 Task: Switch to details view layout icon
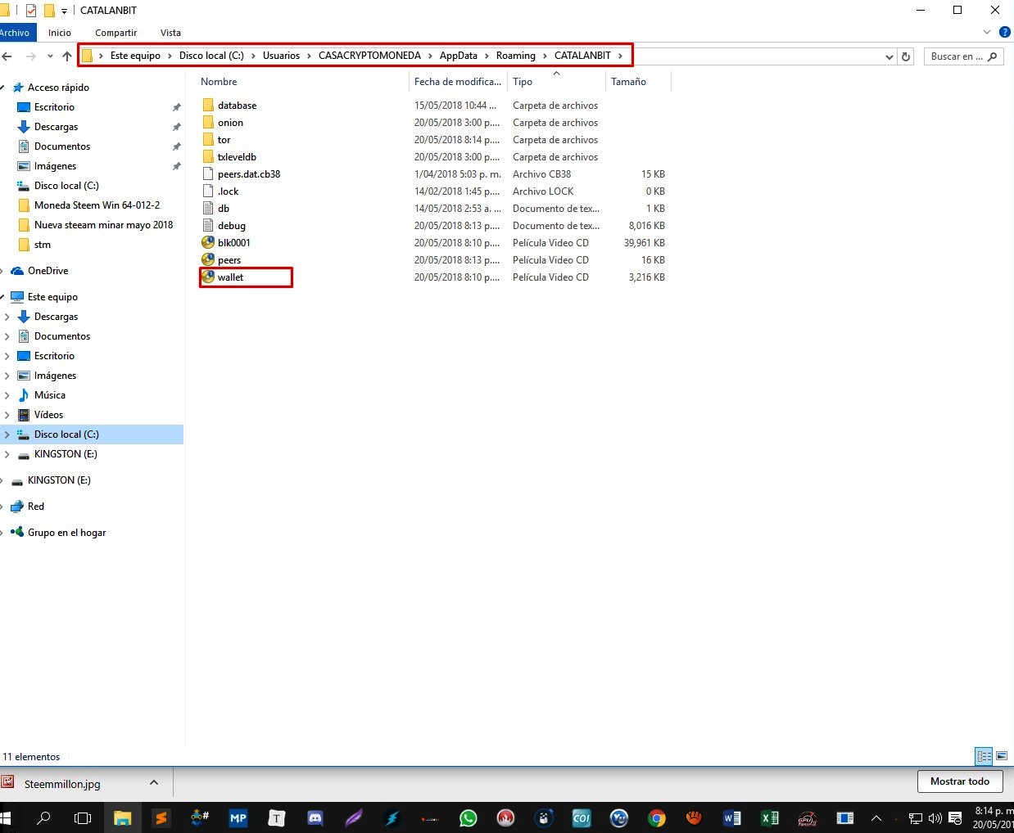point(984,756)
